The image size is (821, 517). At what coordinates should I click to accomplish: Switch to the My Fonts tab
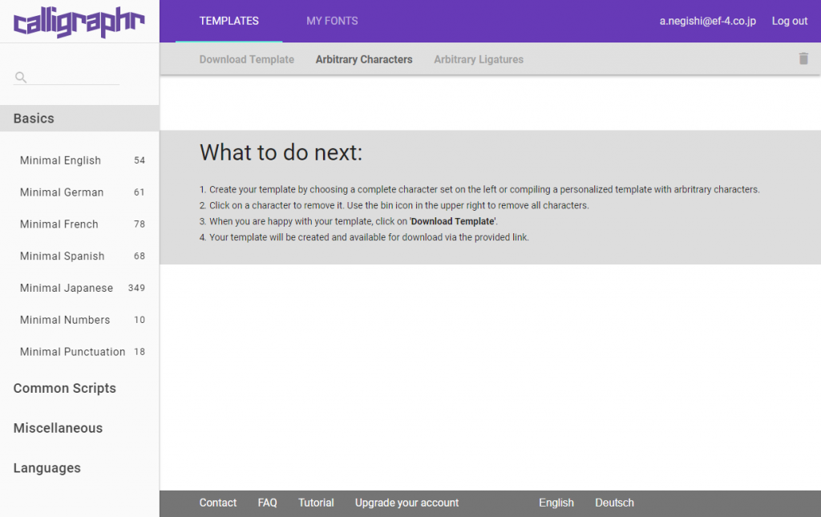coord(332,21)
